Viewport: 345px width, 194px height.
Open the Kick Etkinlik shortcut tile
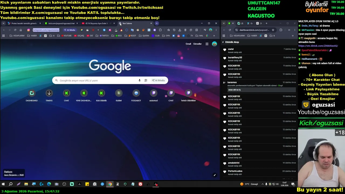coord(101,96)
